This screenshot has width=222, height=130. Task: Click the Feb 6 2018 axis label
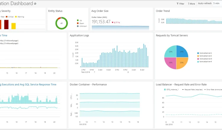pos(86,72)
